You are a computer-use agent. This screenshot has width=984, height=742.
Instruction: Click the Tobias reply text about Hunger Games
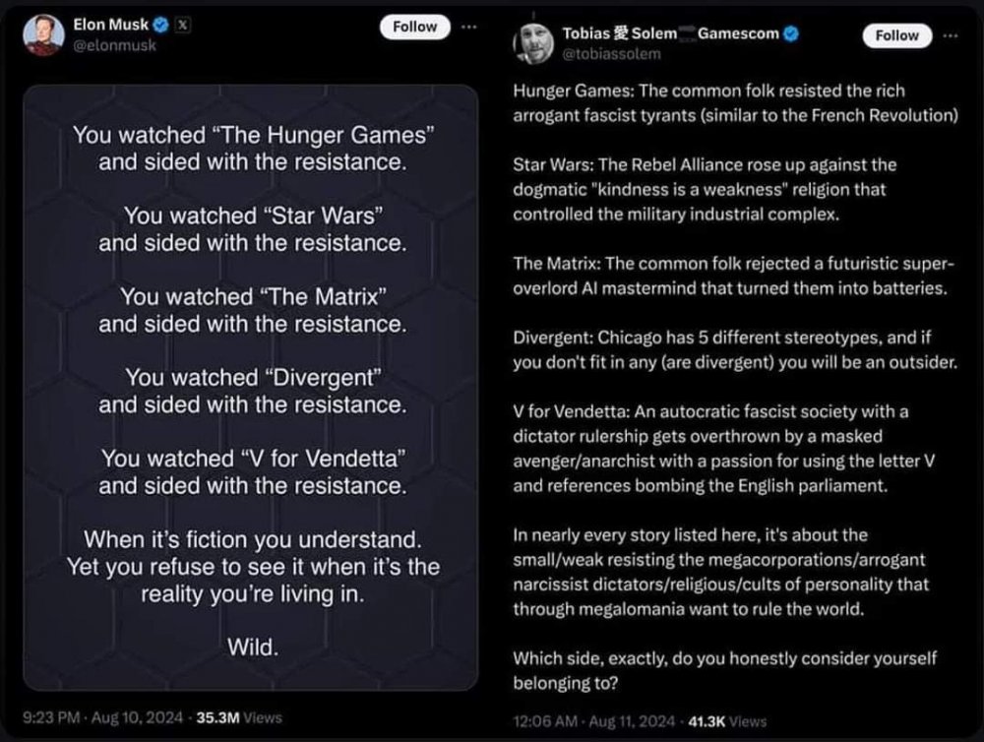click(735, 102)
